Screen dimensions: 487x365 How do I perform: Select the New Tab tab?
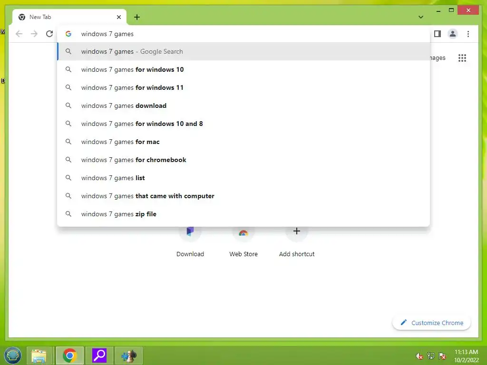[x=69, y=17]
